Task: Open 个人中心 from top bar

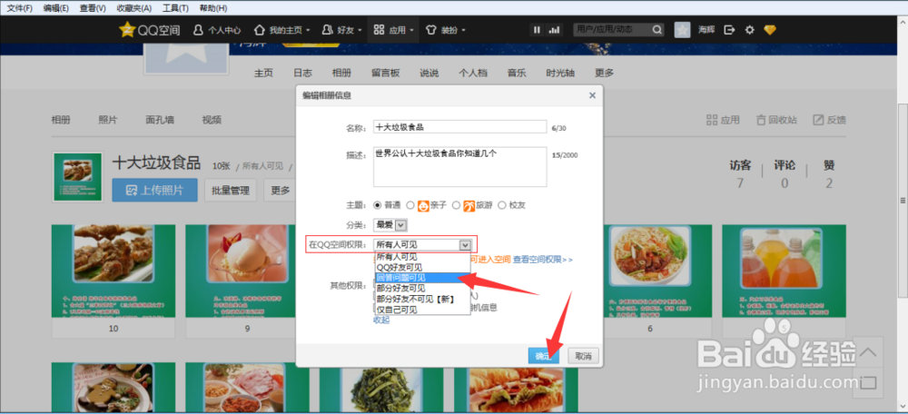Action: click(217, 30)
